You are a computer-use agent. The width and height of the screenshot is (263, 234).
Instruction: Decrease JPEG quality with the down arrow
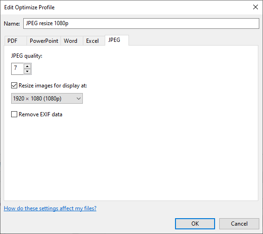coord(27,71)
